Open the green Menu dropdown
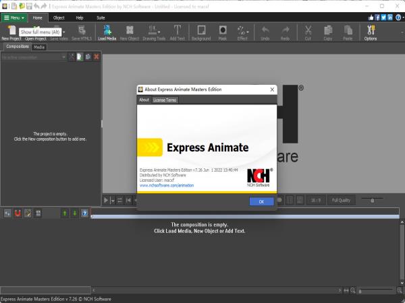The image size is (405, 303). coord(14,18)
